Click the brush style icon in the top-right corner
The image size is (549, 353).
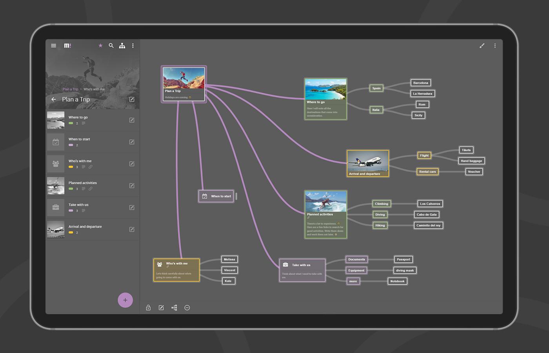pyautogui.click(x=482, y=45)
